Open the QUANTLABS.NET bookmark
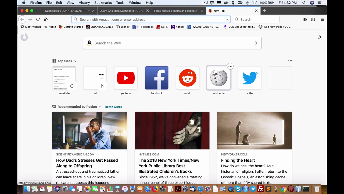The height and width of the screenshot is (194, 344). click(99, 27)
